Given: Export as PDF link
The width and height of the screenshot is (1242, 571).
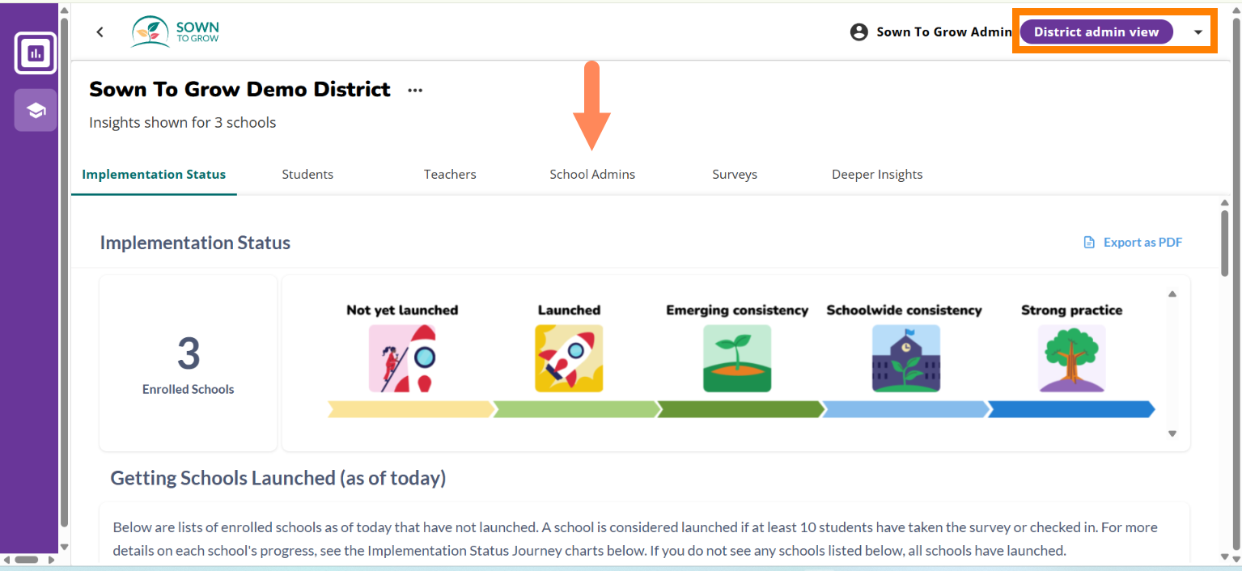Looking at the screenshot, I should point(1134,243).
